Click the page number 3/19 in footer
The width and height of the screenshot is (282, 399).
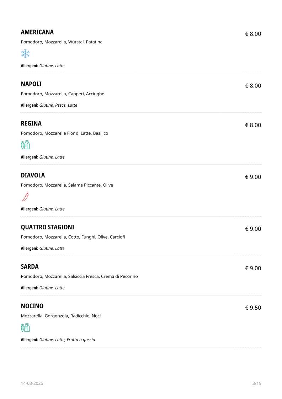(x=257, y=383)
